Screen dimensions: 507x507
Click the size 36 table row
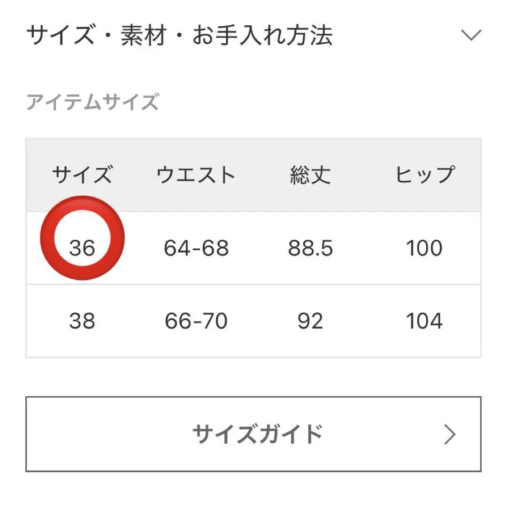pyautogui.click(x=253, y=248)
